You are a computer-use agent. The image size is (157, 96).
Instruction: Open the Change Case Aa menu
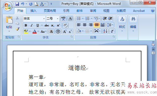pos(43,32)
